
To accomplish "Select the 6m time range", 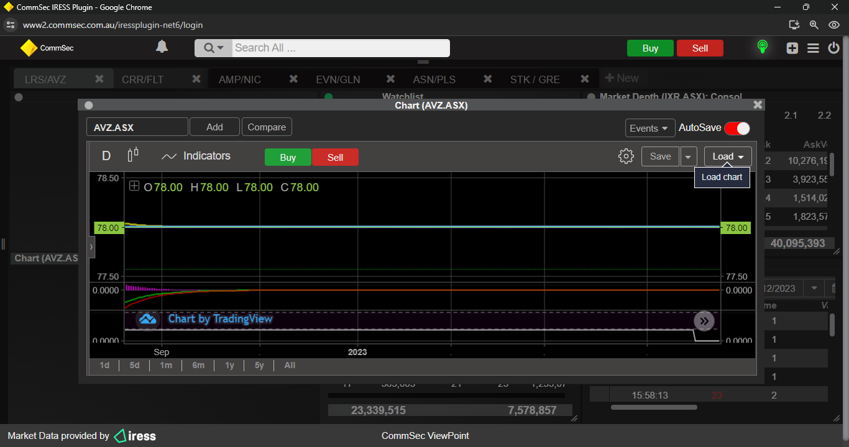I will [x=198, y=365].
